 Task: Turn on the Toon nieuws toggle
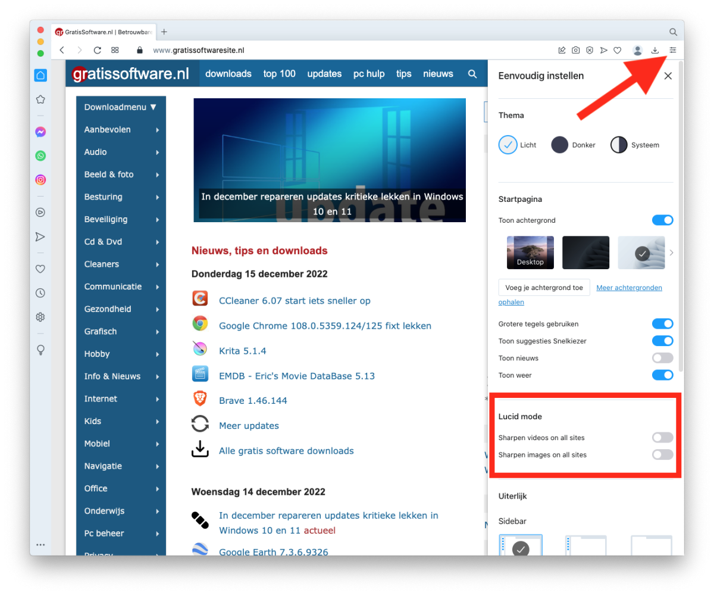pyautogui.click(x=662, y=358)
